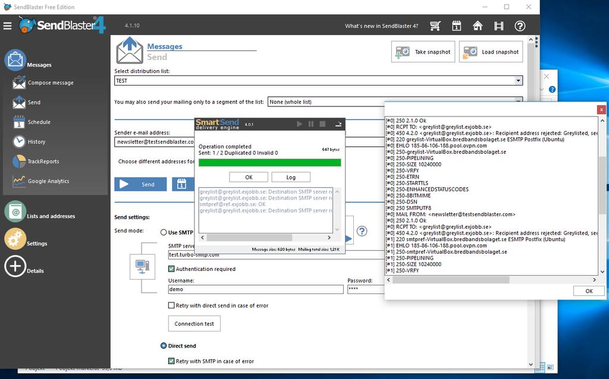Go to home via the house icon
609x379 pixels.
point(478,26)
